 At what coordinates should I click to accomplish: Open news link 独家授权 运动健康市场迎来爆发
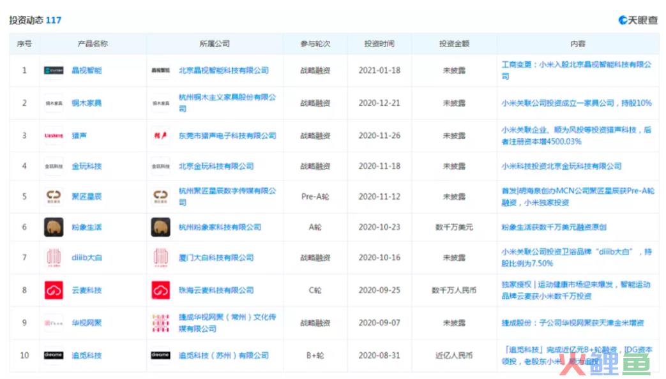[x=576, y=290]
